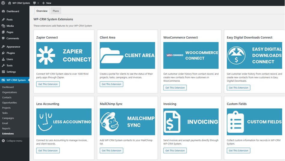
Task: Get the Zapier Connect extension
Action: 48,84
